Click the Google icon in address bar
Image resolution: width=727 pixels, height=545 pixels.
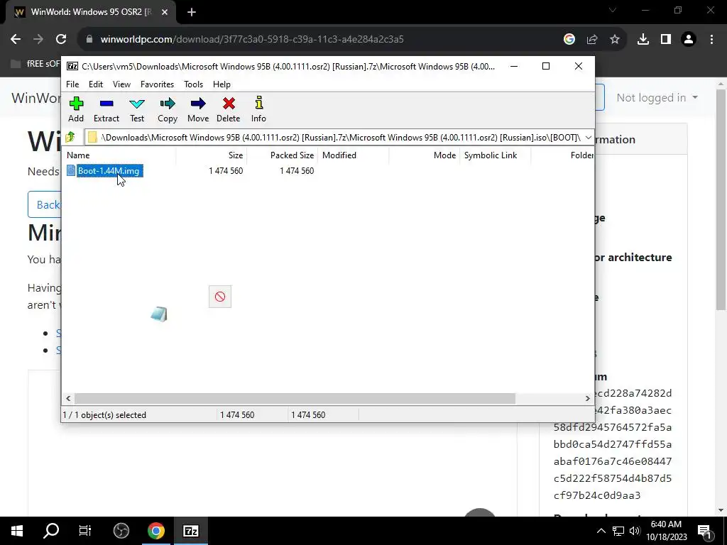[569, 40]
